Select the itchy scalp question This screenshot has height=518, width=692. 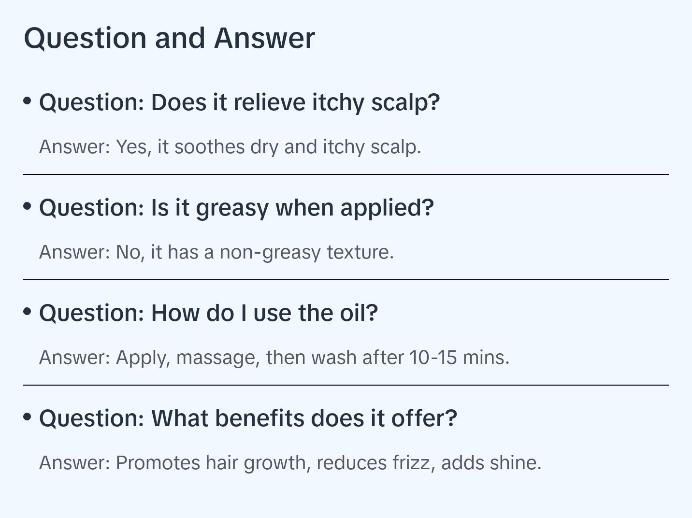tap(239, 102)
